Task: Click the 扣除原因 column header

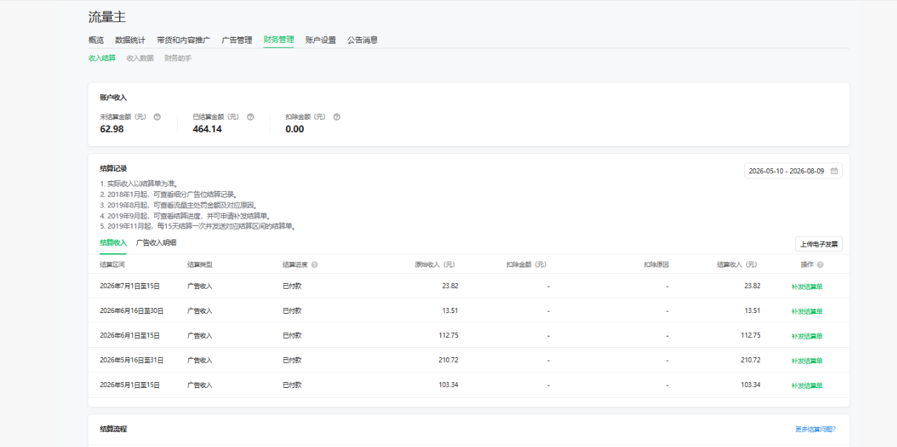Action: click(x=656, y=264)
